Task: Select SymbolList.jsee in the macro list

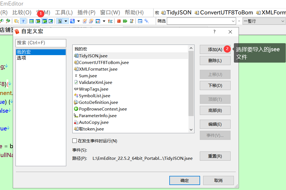Action: tap(131, 96)
